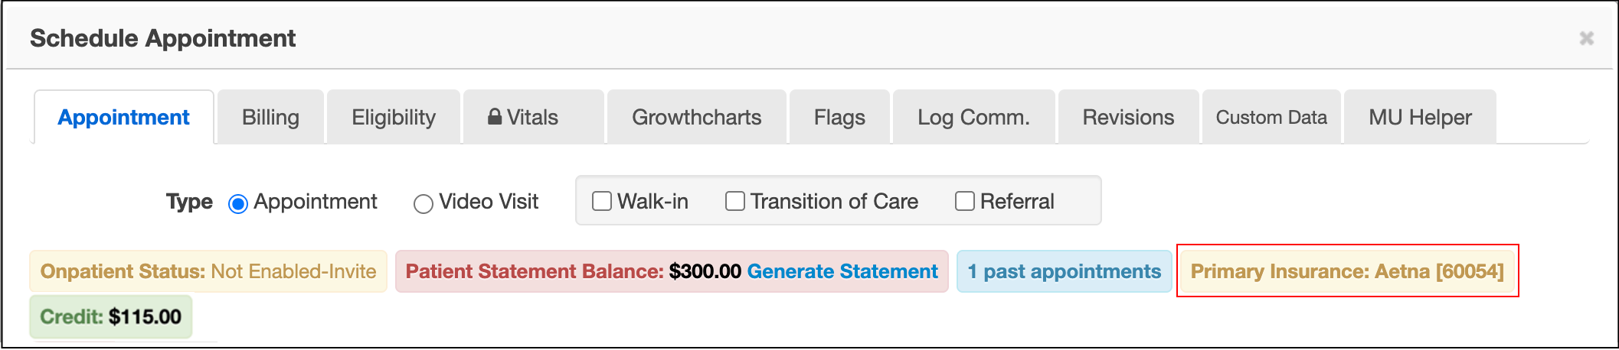Switch to the Billing tab
The image size is (1619, 350).
[270, 118]
